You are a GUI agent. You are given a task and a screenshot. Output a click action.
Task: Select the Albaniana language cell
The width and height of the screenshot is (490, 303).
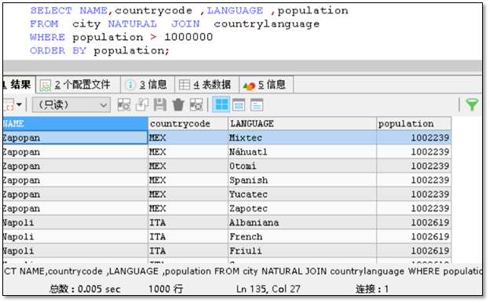302,222
